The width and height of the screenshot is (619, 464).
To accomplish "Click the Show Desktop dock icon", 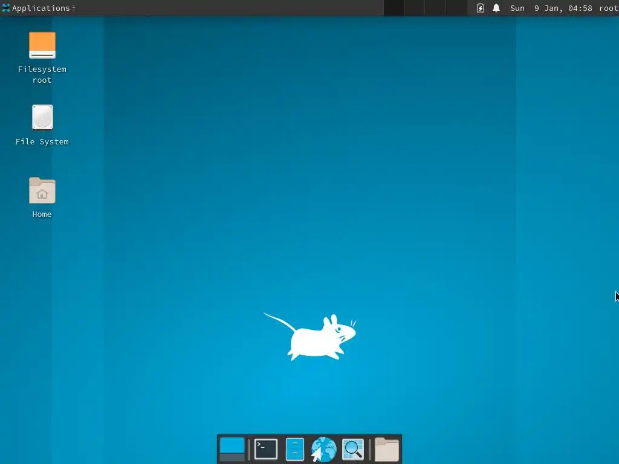I will pyautogui.click(x=232, y=449).
